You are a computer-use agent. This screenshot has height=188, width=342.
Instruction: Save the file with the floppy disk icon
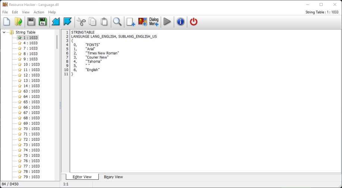point(31,22)
